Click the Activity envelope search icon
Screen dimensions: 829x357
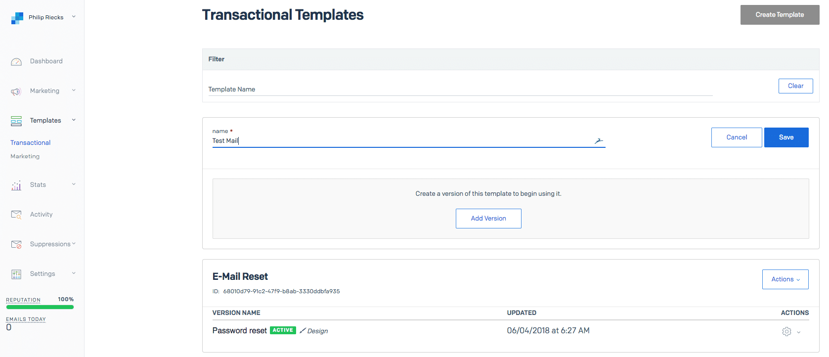pyautogui.click(x=16, y=215)
